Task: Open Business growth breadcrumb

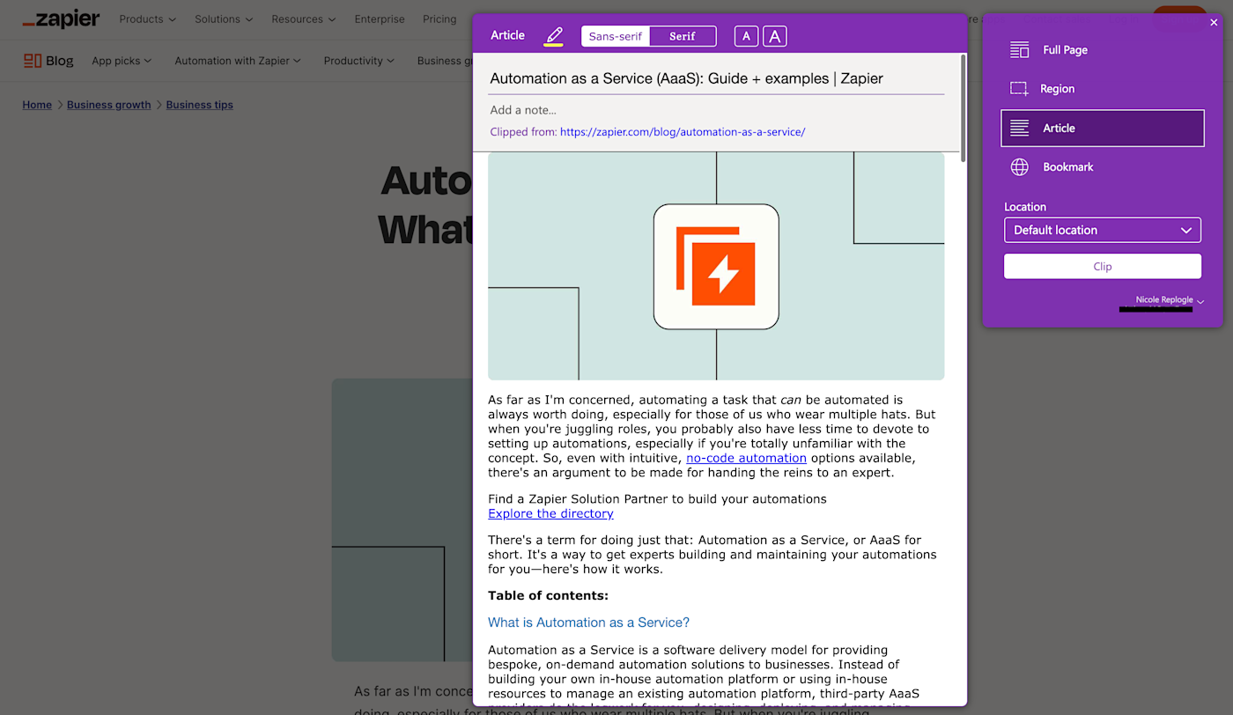Action: click(109, 105)
